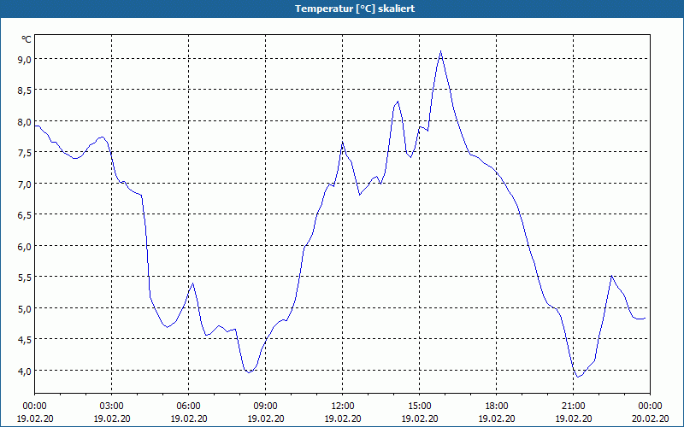684x427 pixels.
Task: Select the 6,0 y-axis value
Action: pyautogui.click(x=26, y=246)
